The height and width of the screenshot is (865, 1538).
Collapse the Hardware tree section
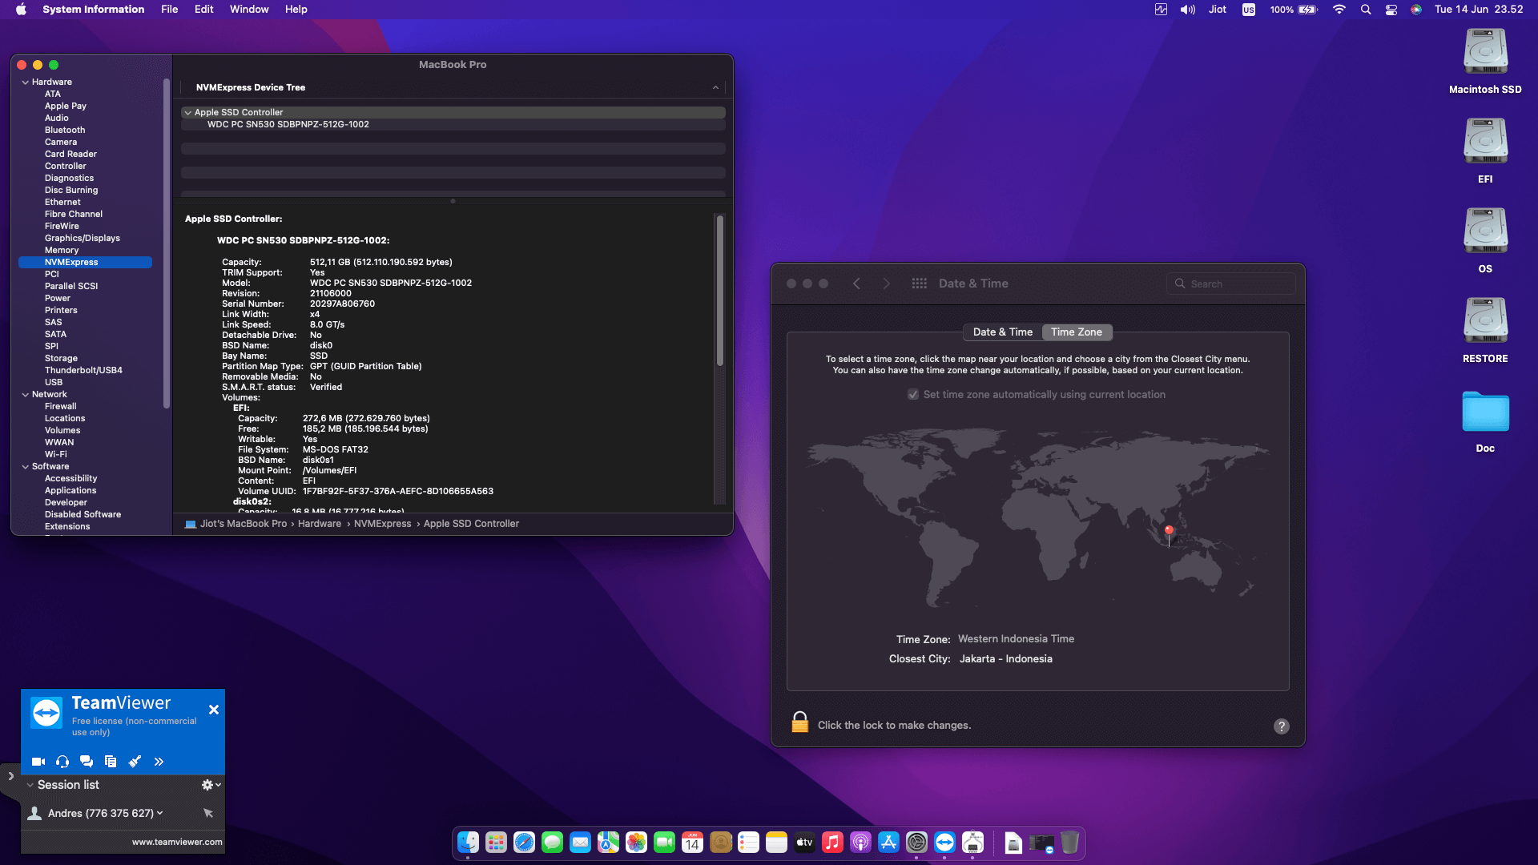tap(26, 82)
